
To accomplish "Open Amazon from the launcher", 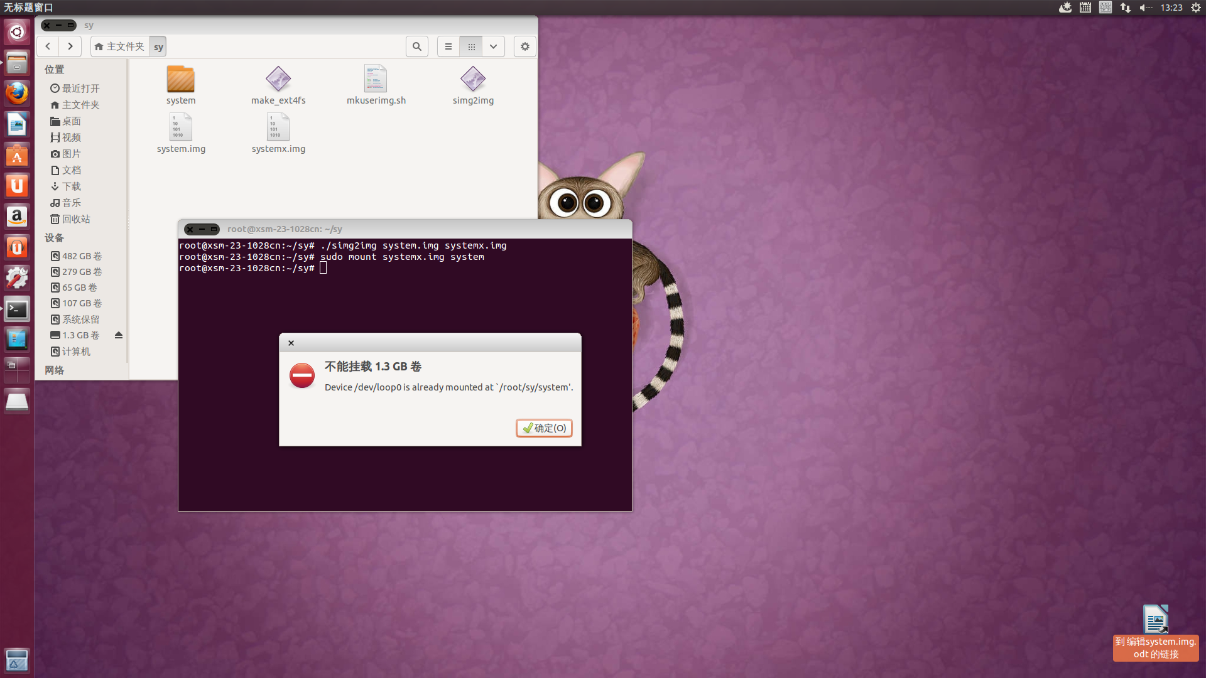I will pyautogui.click(x=17, y=217).
